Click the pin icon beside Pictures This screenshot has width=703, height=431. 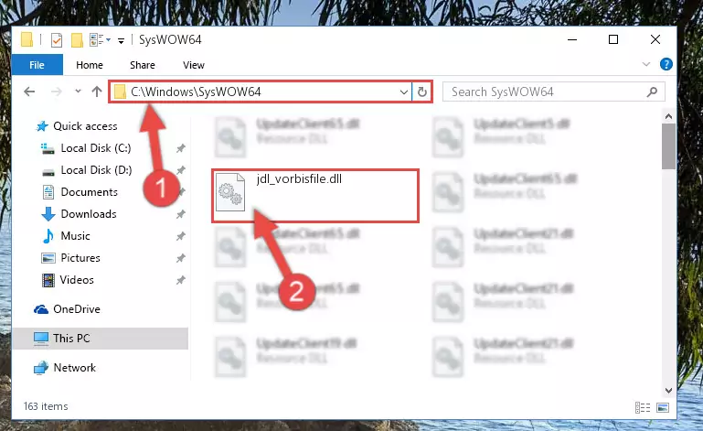(x=181, y=258)
